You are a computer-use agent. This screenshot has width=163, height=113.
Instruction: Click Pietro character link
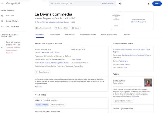[x=134, y=55]
